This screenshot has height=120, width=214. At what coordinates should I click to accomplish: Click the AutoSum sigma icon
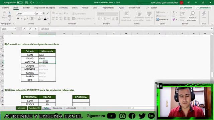click(174, 12)
